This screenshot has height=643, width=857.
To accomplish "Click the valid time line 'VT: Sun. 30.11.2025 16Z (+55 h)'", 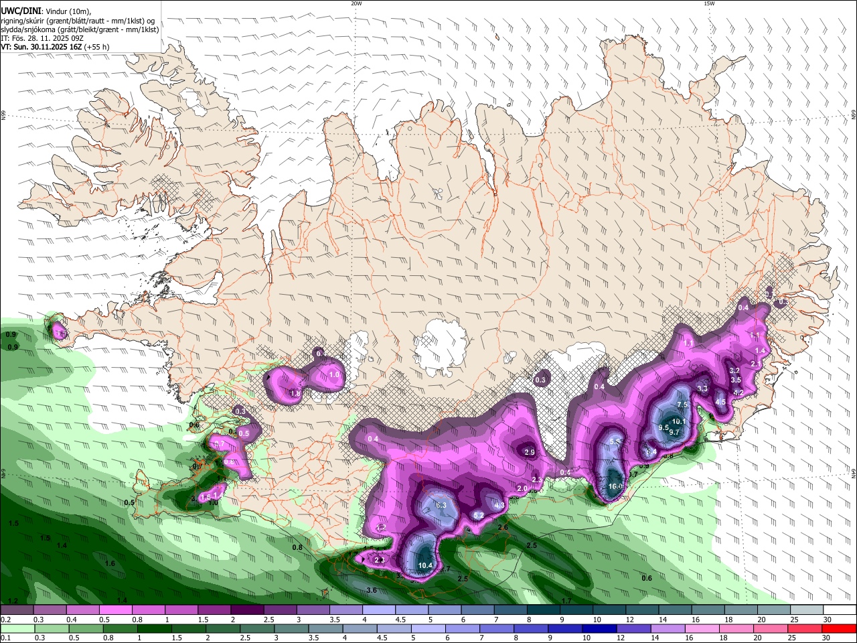I will 55,47.
